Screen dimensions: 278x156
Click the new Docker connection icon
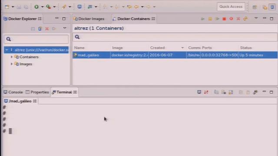coord(40,29)
